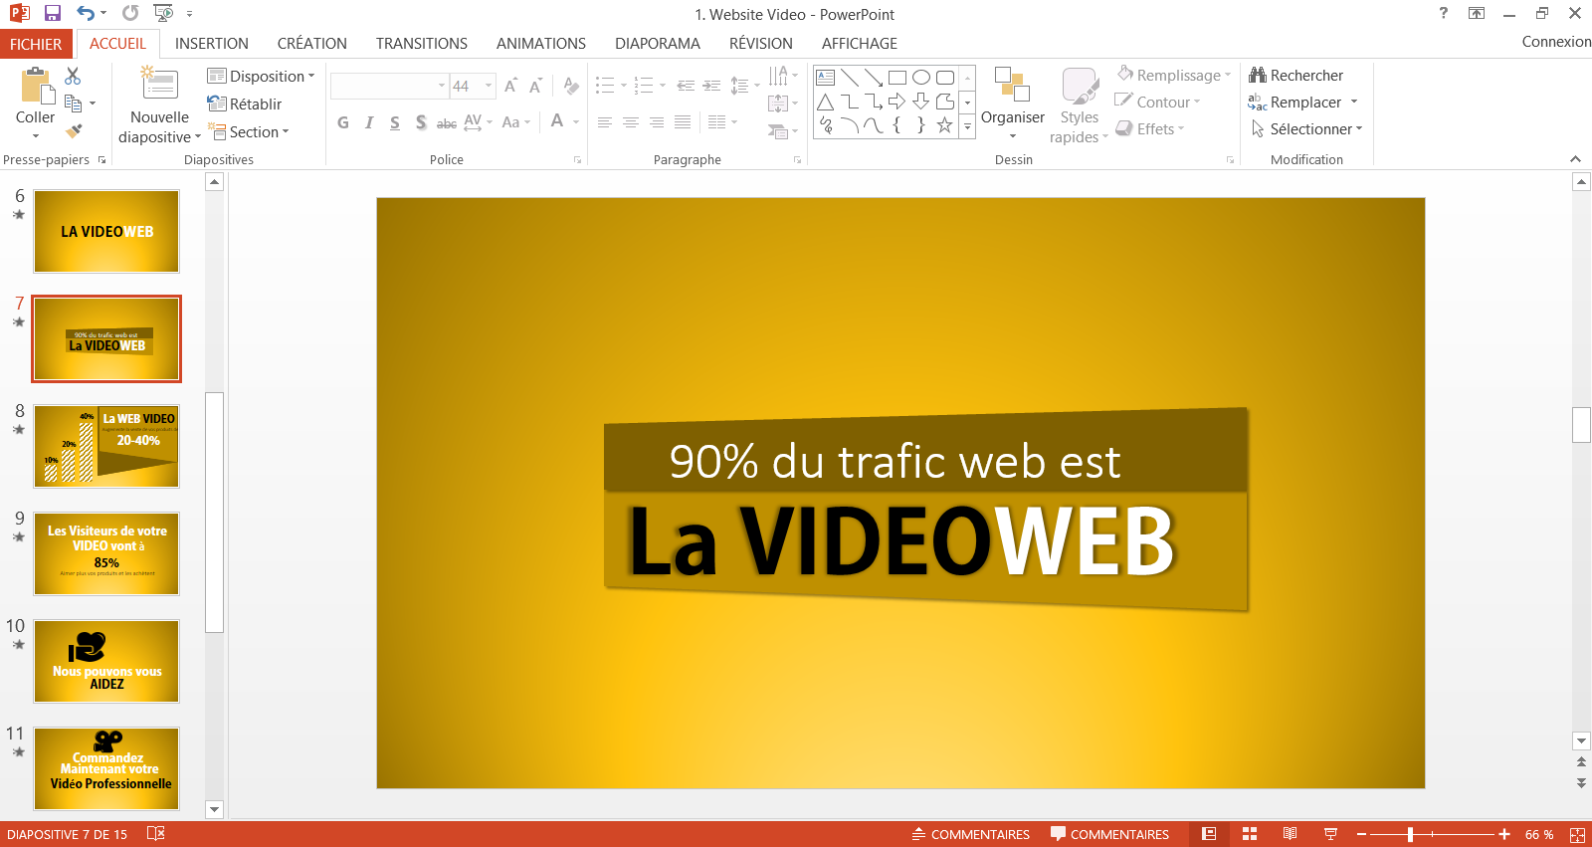
Task: Click the Rétablir reset button
Action: (x=245, y=105)
